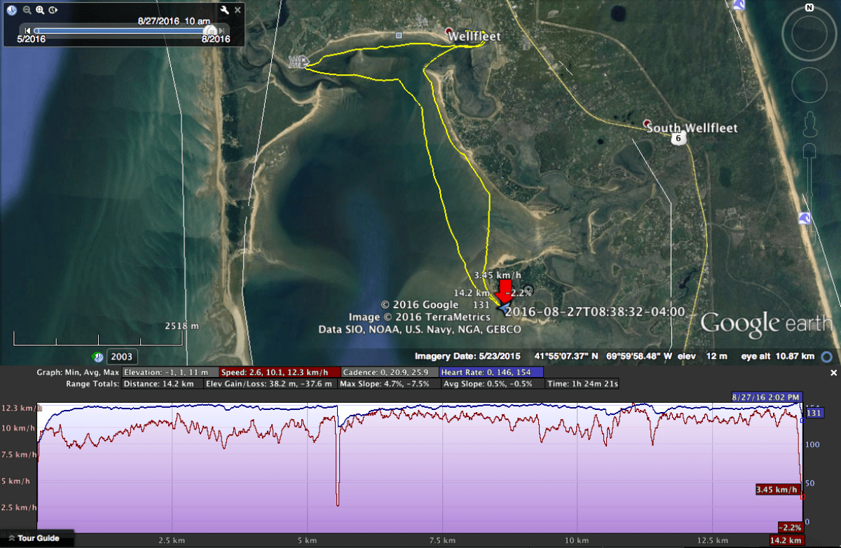Zoom out the time slider range
Viewport: 841px width, 548px height.
coord(27,11)
